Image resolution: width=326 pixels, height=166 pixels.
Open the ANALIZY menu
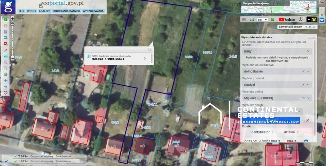pos(44,11)
